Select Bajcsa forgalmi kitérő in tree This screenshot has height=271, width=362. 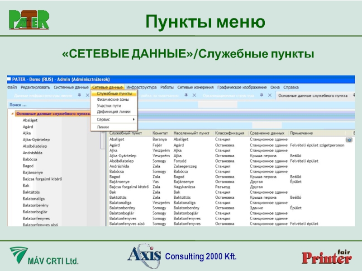point(42,179)
